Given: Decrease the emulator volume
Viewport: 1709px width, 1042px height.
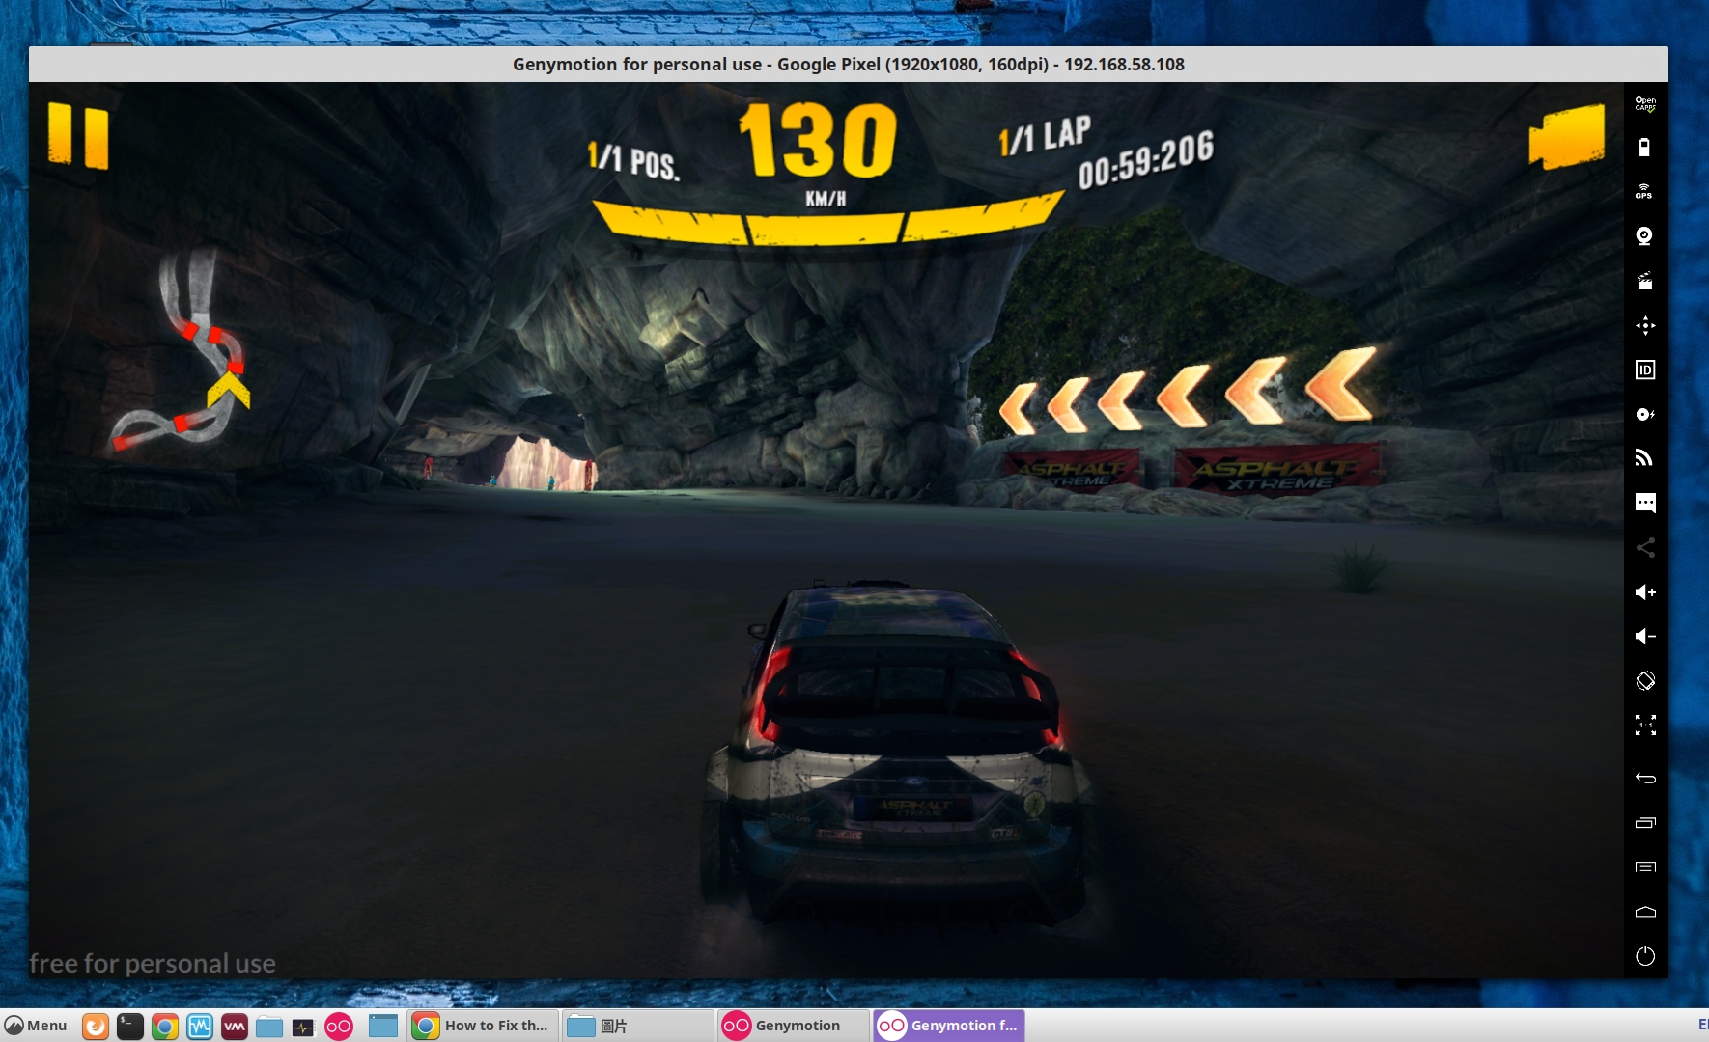Looking at the screenshot, I should (1644, 636).
